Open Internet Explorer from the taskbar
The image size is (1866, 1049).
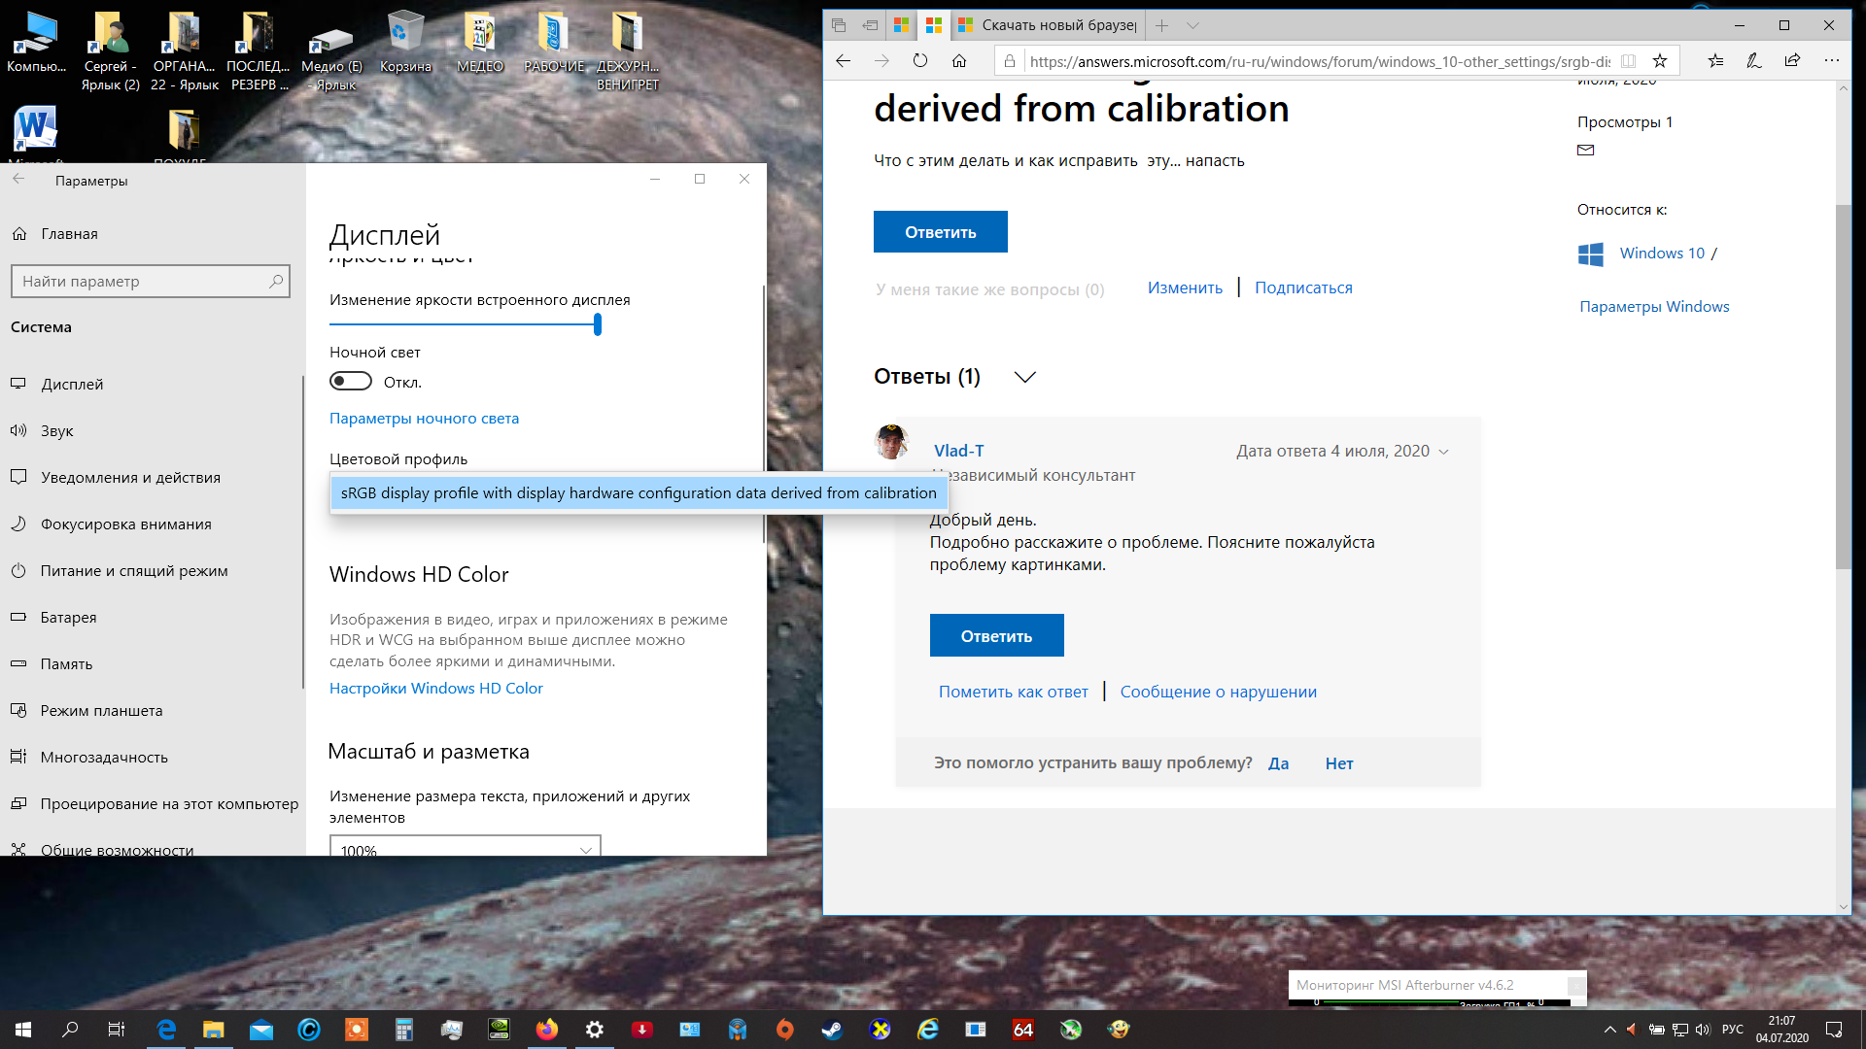(928, 1030)
